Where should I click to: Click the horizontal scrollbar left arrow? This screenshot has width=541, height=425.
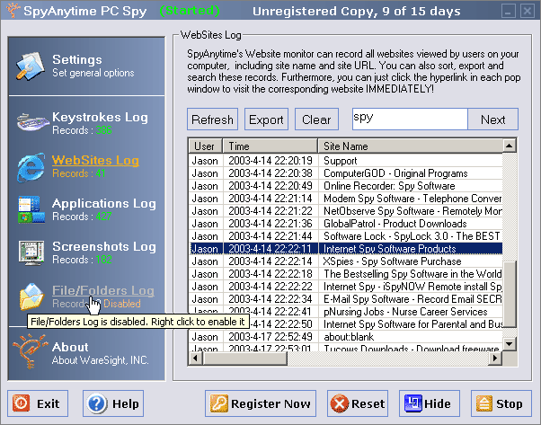tap(195, 359)
